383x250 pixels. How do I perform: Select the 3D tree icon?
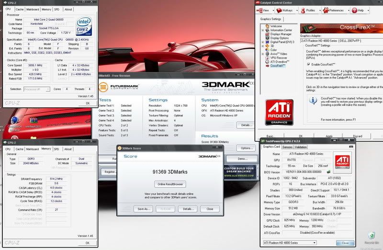(267, 45)
